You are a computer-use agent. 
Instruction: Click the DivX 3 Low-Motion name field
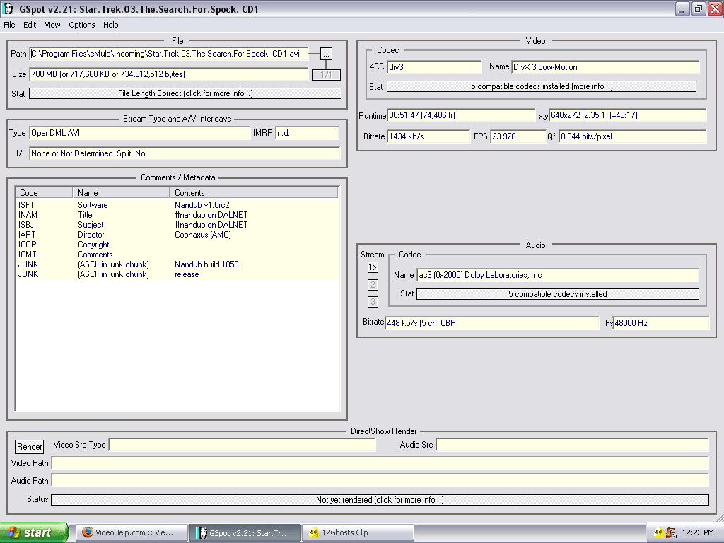(606, 67)
